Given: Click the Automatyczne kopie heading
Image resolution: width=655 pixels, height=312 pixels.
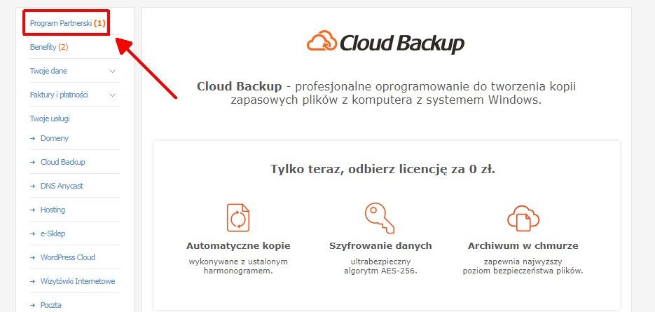Looking at the screenshot, I should [238, 245].
